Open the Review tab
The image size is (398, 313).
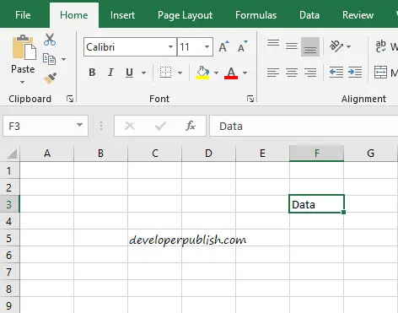[358, 15]
